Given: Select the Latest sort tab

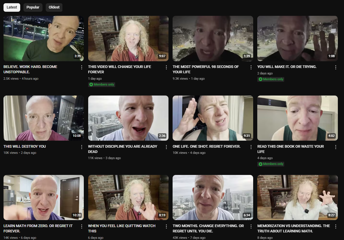Looking at the screenshot, I should pyautogui.click(x=12, y=7).
